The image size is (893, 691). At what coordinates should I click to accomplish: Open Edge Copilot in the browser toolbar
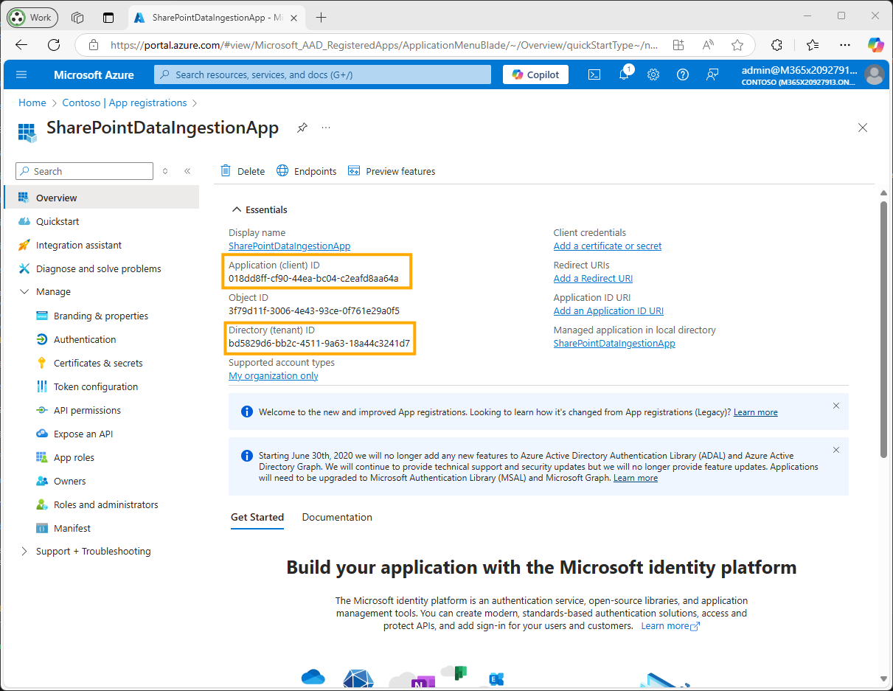click(875, 45)
